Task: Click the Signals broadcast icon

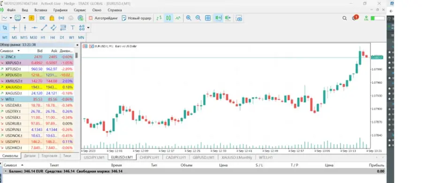Action: 61,18
